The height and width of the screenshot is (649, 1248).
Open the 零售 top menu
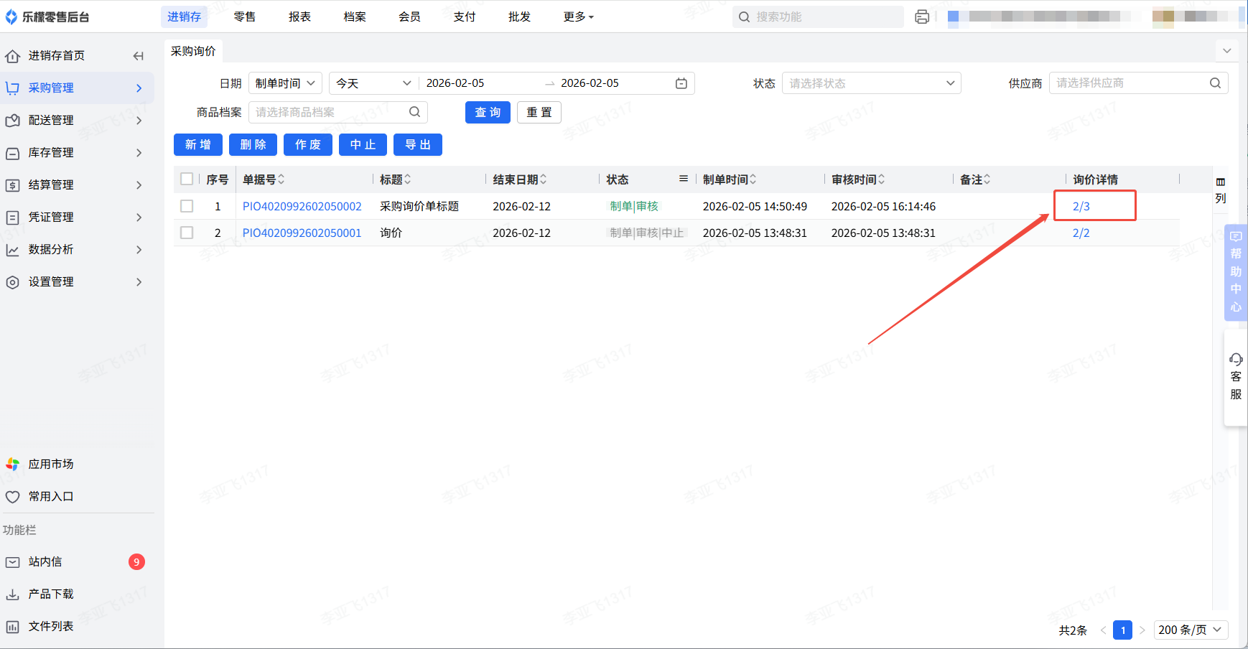[x=245, y=17]
